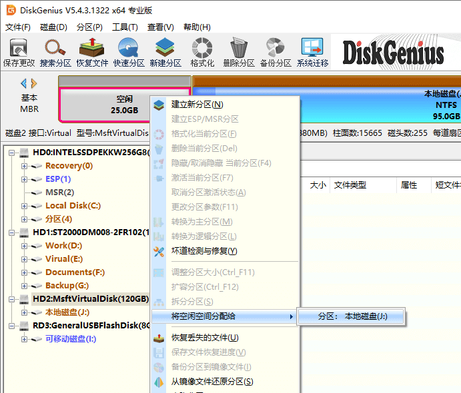Expand the ESP(1) partition node
The height and width of the screenshot is (393, 461).
tap(24, 179)
